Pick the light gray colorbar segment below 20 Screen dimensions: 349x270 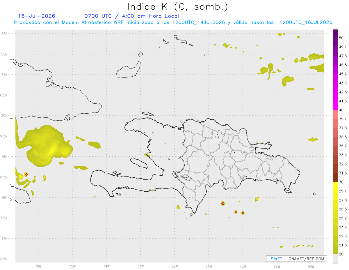[335, 259]
